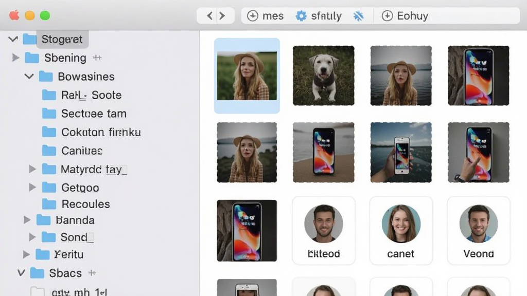This screenshot has width=527, height=296.
Task: Collapse the Stogeret root folder
Action: point(13,39)
